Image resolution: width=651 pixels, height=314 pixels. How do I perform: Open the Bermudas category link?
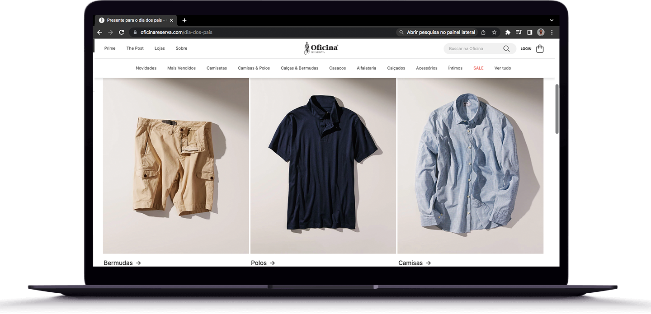123,262
